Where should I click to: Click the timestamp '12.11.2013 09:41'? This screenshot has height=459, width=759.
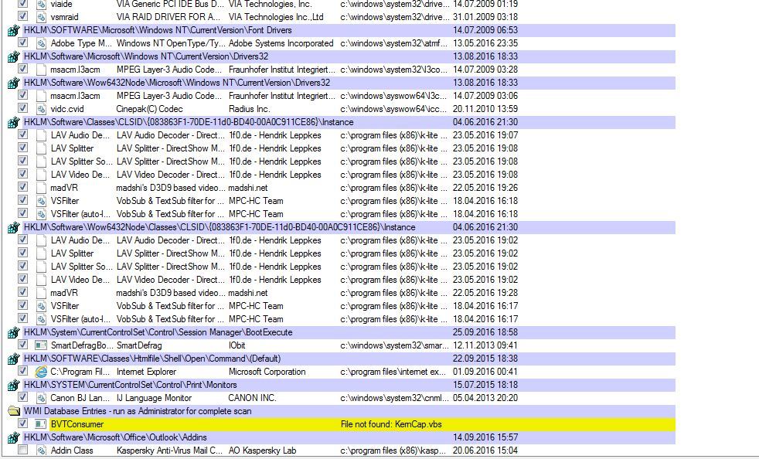(485, 345)
